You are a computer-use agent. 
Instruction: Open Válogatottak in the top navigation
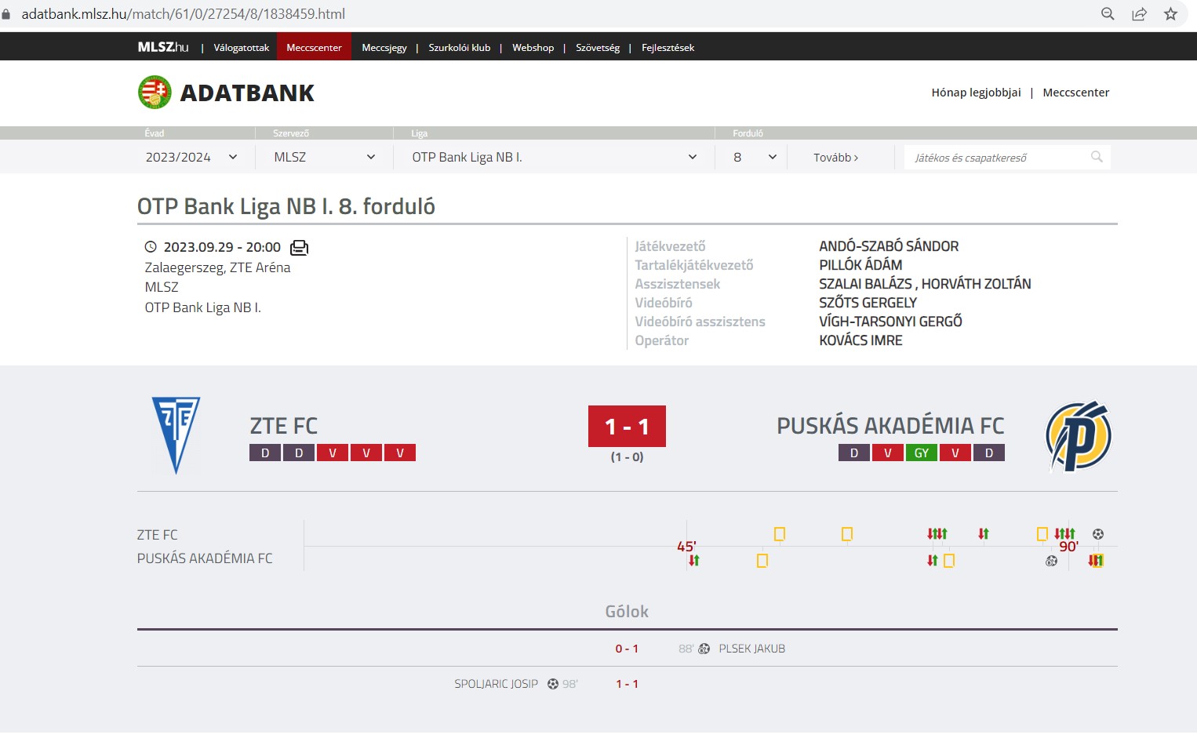tap(242, 48)
